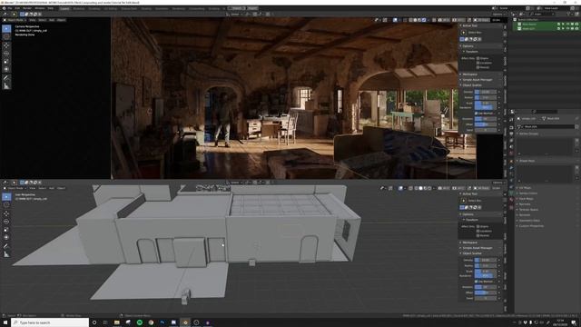The width and height of the screenshot is (581, 327).
Task: Switch top viewport to solid shading
Action: pyautogui.click(x=415, y=20)
